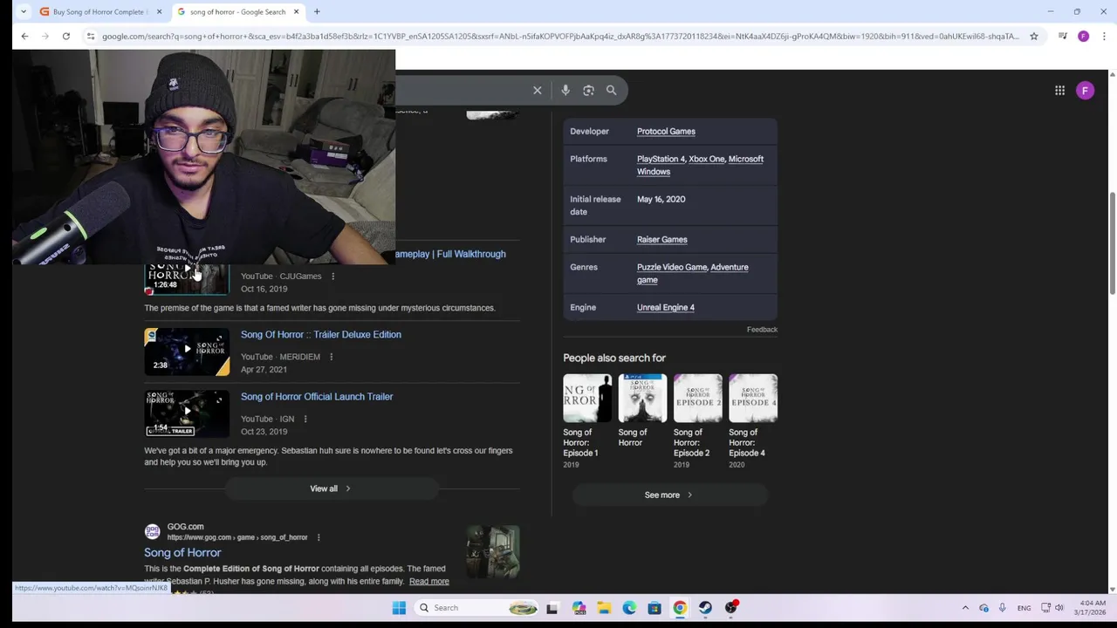Bookmark this page with star icon
The height and width of the screenshot is (628, 1117).
point(1034,36)
